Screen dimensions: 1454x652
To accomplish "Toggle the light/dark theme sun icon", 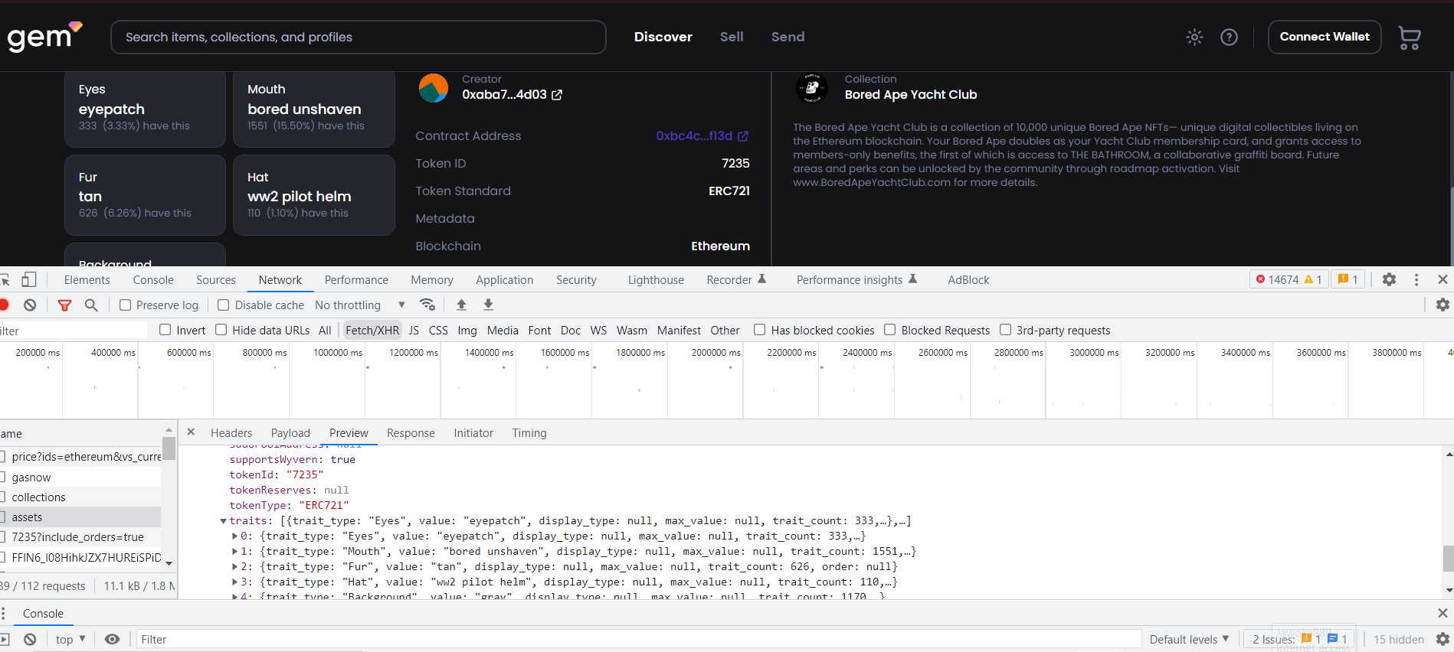I will pyautogui.click(x=1194, y=37).
